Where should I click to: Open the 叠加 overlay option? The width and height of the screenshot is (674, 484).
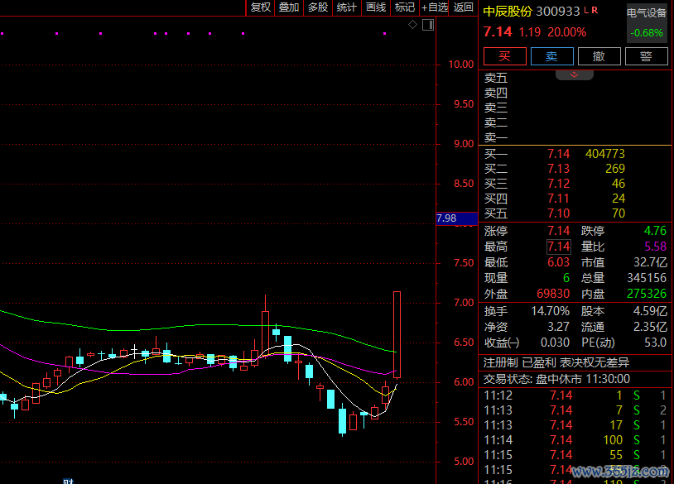(288, 7)
